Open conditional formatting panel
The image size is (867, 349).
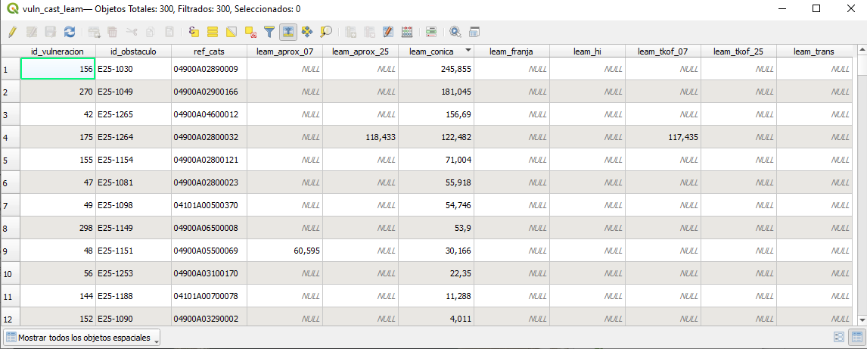coord(432,32)
